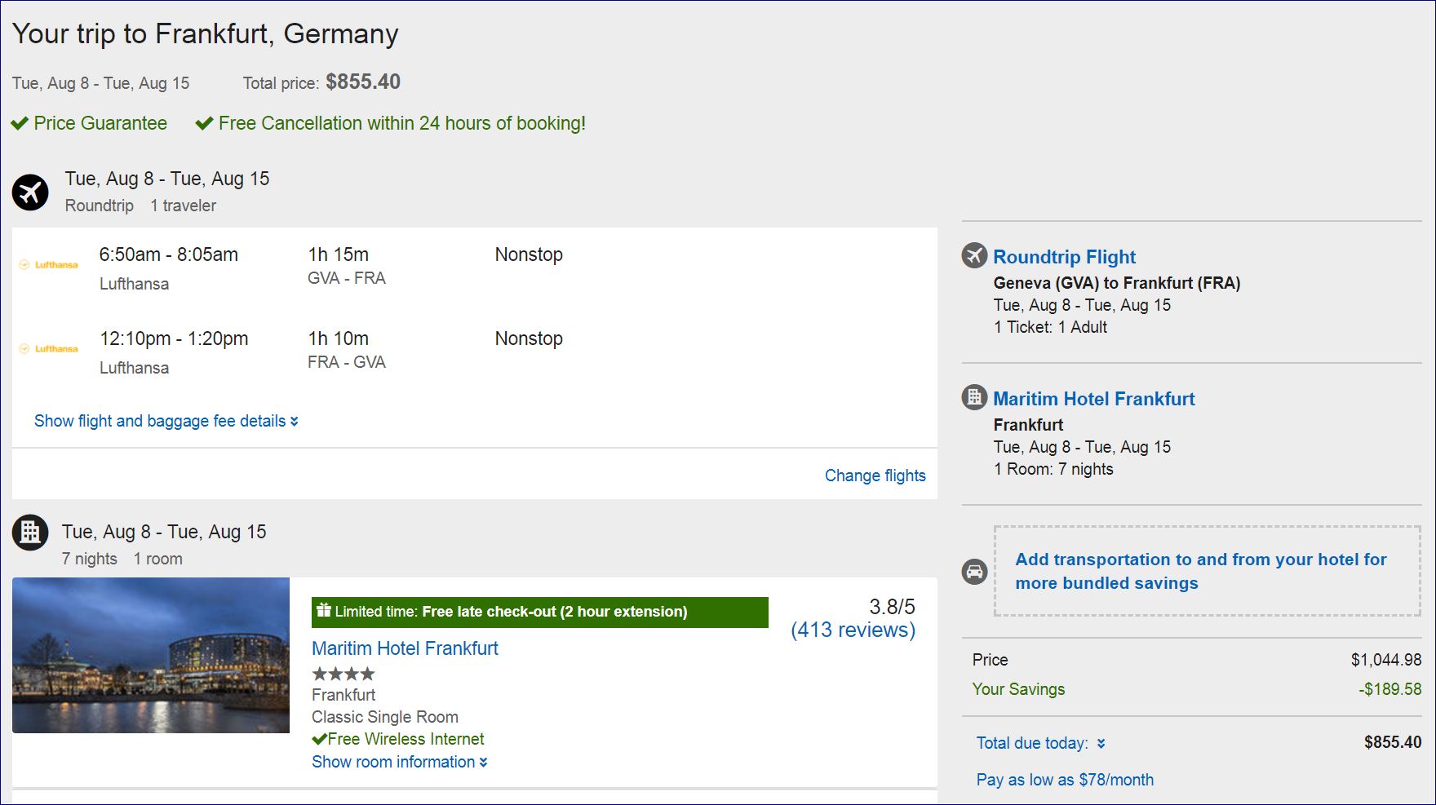Open the Maritim Hotel Frankfurt listing title
This screenshot has height=805, width=1436.
coord(405,648)
